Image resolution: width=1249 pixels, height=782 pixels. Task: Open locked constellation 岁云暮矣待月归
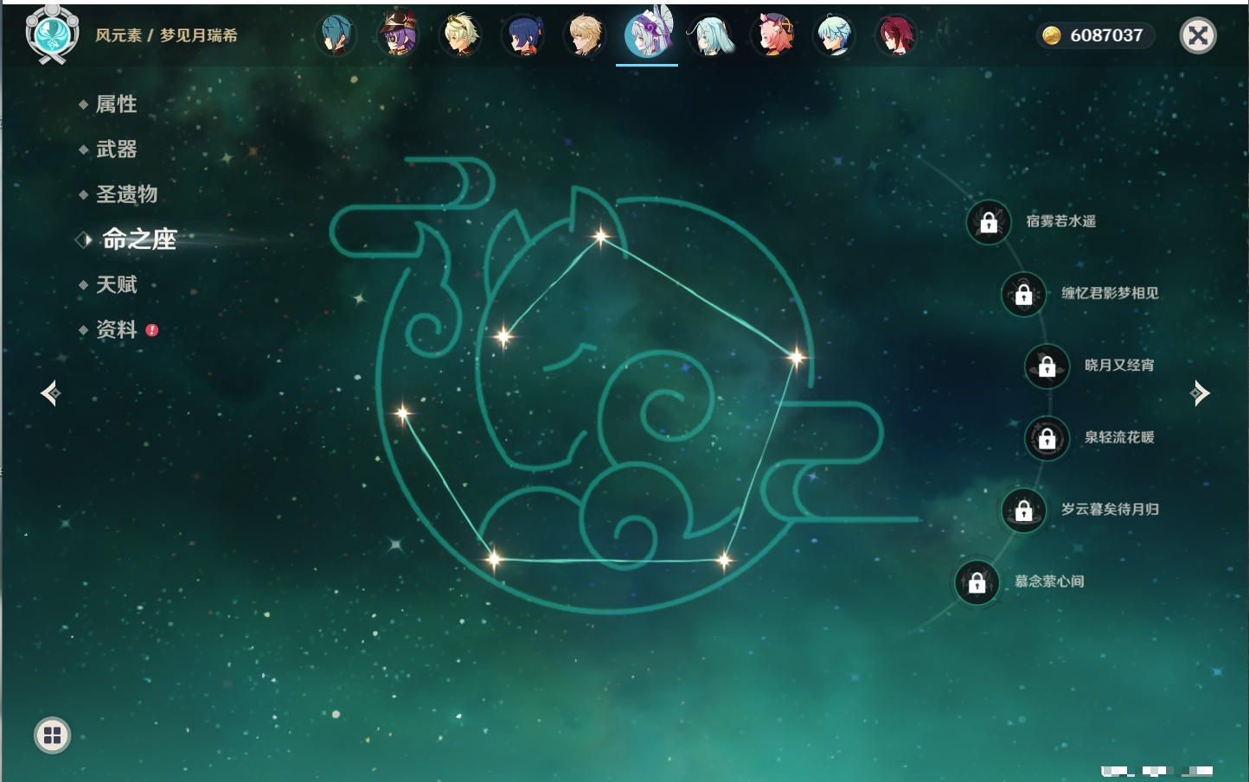(1023, 511)
